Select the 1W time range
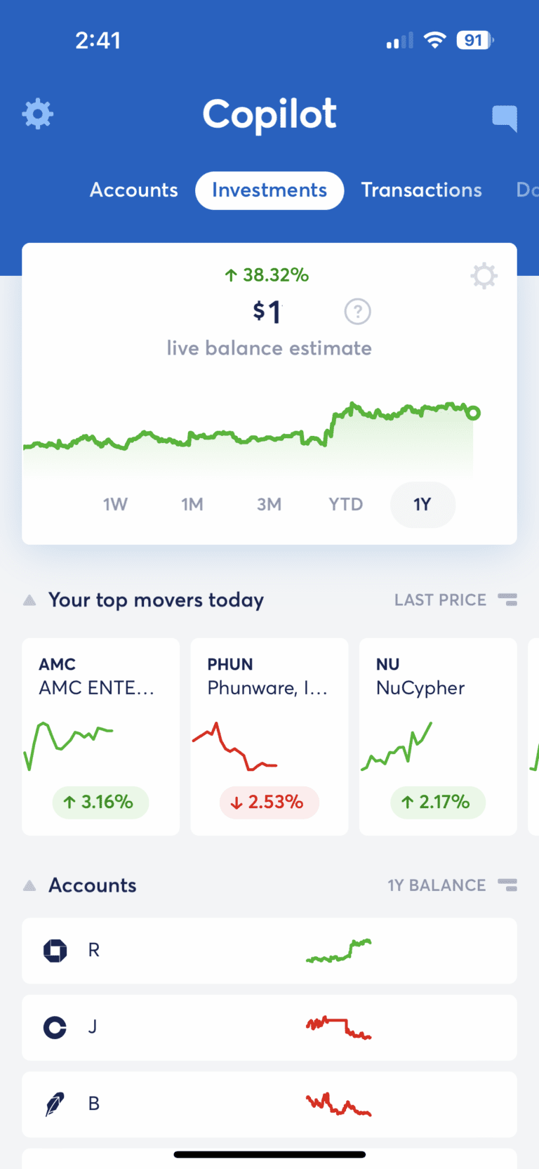The height and width of the screenshot is (1169, 539). (x=115, y=504)
